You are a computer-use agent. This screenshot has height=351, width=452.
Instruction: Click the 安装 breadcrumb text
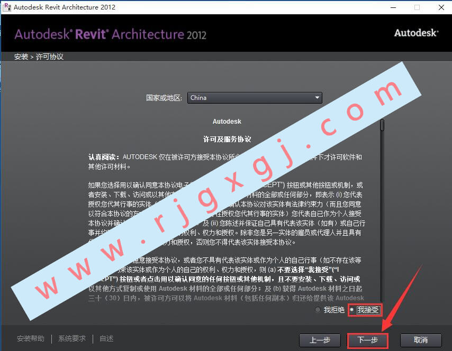[x=21, y=57]
